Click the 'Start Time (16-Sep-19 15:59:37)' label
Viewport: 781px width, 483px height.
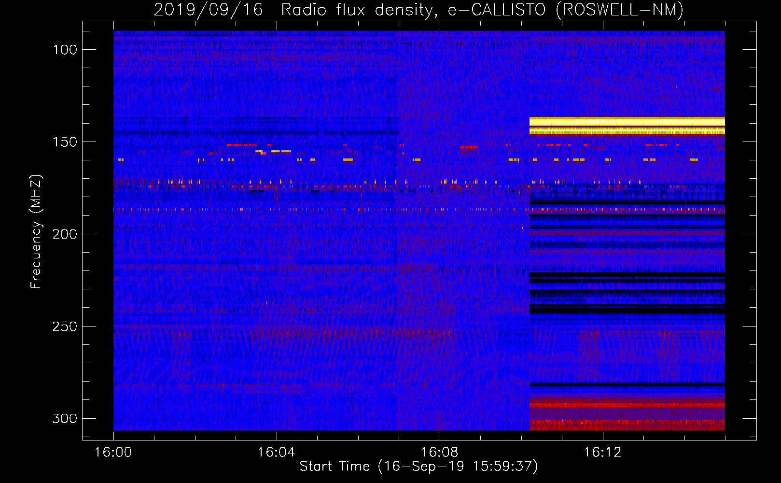[x=418, y=467]
